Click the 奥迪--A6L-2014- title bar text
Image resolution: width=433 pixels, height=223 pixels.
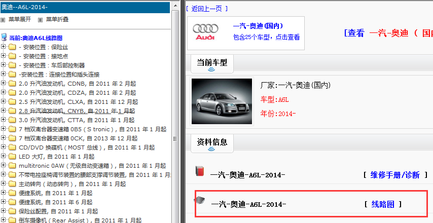tap(24, 8)
